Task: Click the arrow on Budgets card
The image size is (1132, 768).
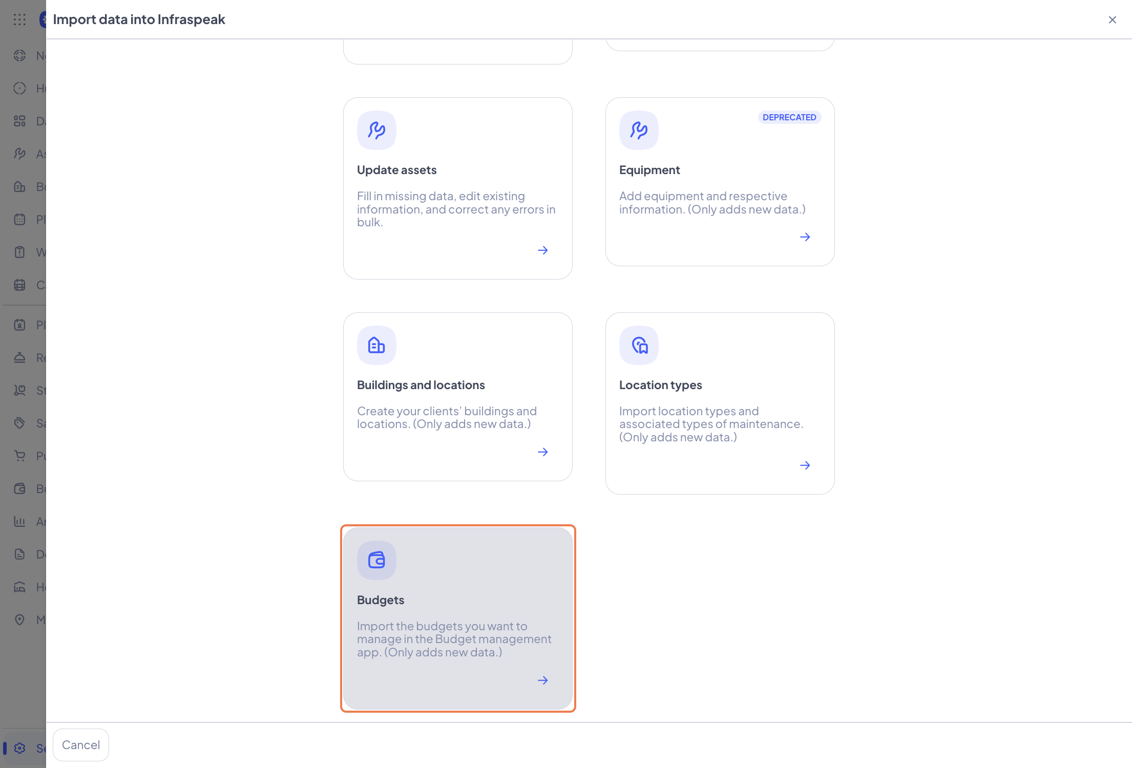Action: [543, 680]
